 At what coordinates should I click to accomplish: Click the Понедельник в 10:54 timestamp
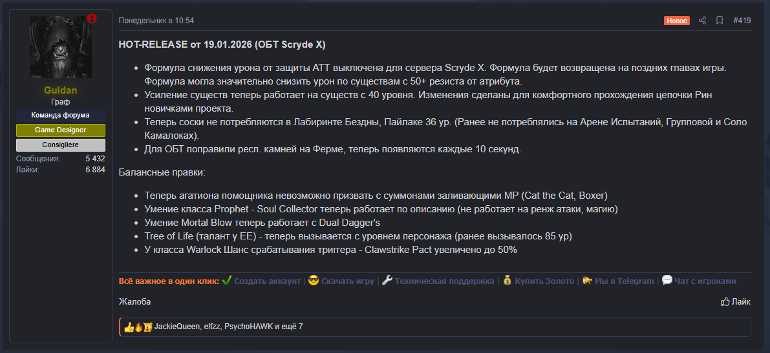click(x=156, y=21)
